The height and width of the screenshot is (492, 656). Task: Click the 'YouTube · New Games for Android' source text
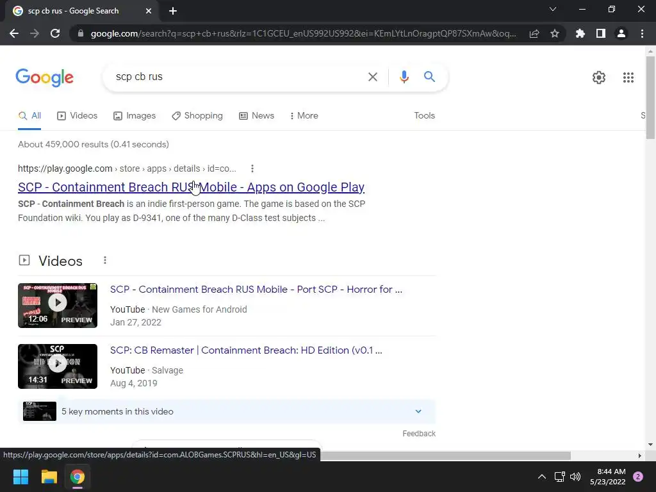pyautogui.click(x=179, y=309)
